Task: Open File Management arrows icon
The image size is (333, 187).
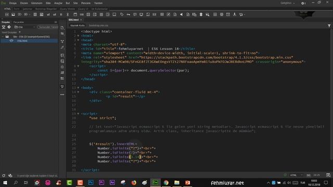Action: point(62,33)
